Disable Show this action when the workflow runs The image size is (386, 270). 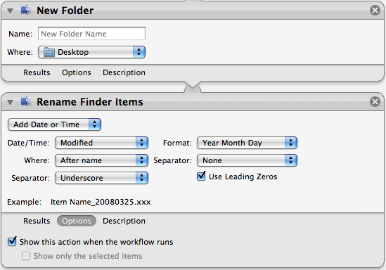(12, 241)
